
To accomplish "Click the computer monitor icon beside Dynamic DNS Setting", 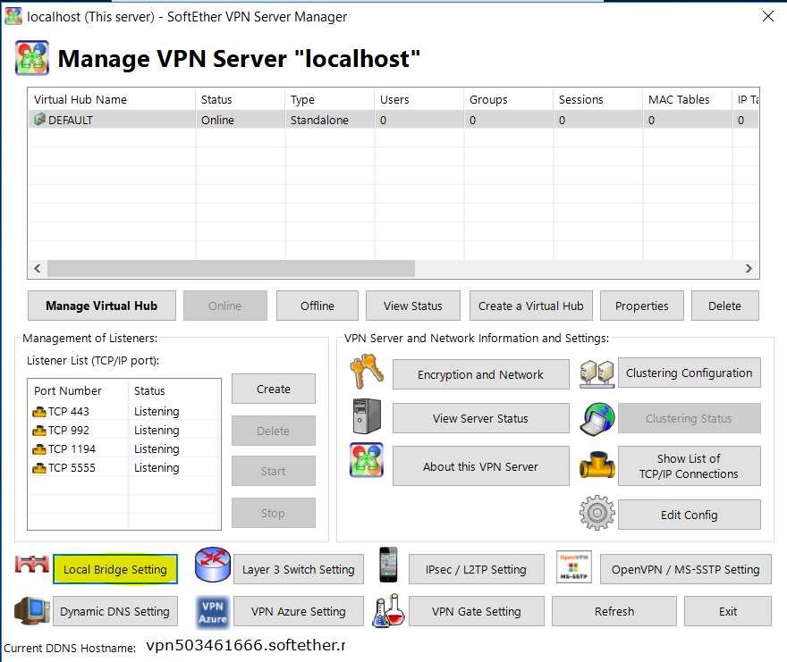I will tap(32, 610).
